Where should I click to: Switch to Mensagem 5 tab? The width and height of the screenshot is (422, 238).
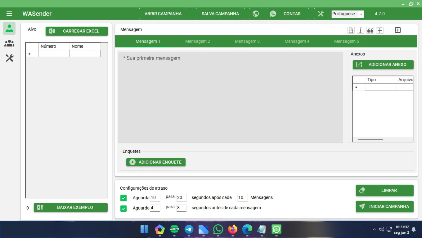[347, 42]
